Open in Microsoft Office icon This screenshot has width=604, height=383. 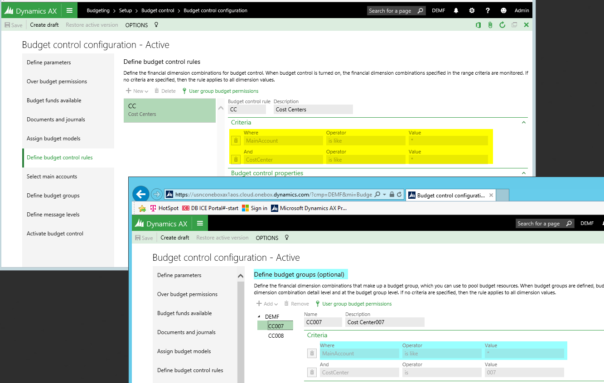point(478,25)
